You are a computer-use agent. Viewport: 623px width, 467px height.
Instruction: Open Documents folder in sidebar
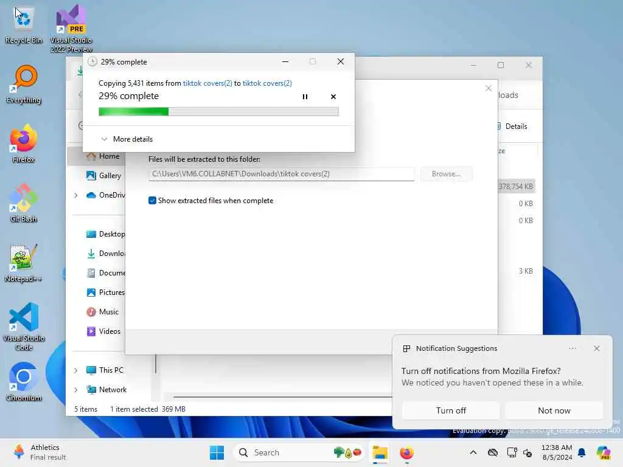pos(105,273)
